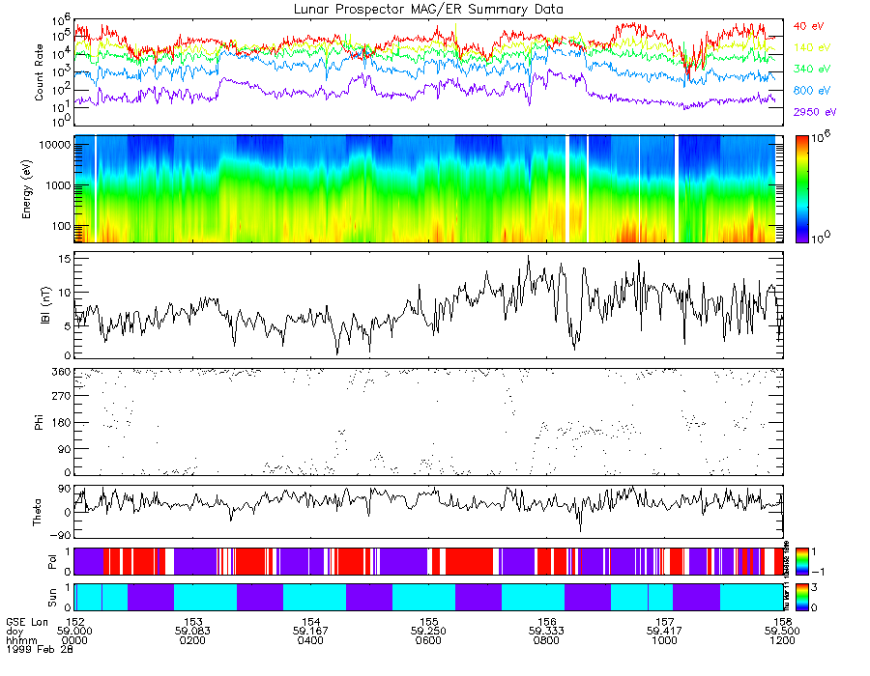This screenshot has height=676, width=870.
Task: Click GSE longitude tick '157'
Action: pos(664,622)
